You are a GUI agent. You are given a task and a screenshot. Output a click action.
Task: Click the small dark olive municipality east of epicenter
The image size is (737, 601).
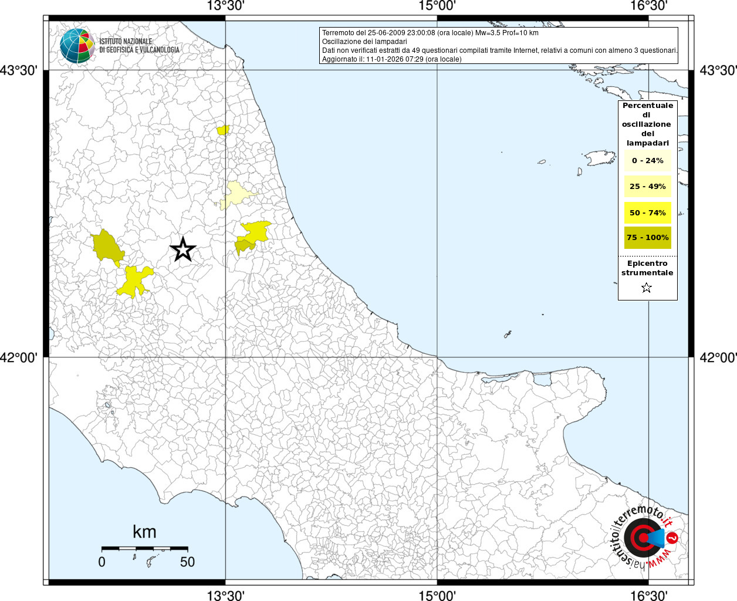(244, 246)
